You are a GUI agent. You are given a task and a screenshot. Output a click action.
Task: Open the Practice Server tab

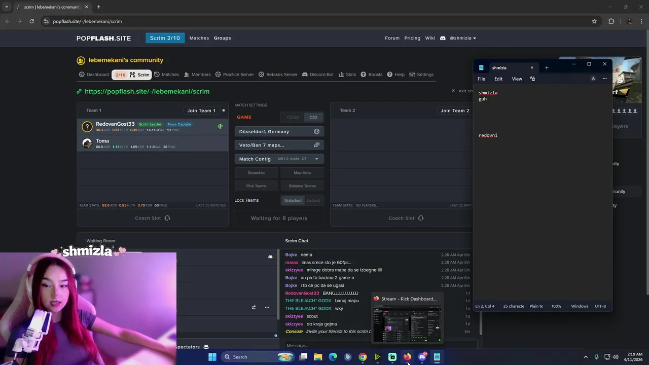[x=234, y=75]
